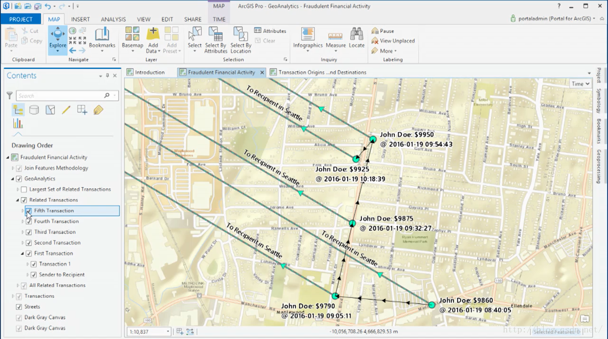Toggle the Third Transaction layer checkbox
Screen dimensions: 608x339
click(x=28, y=232)
